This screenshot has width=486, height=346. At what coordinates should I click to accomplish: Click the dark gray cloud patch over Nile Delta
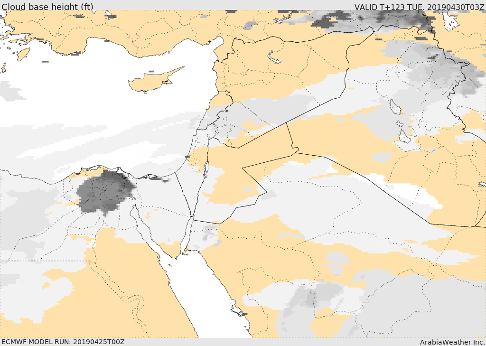(105, 192)
